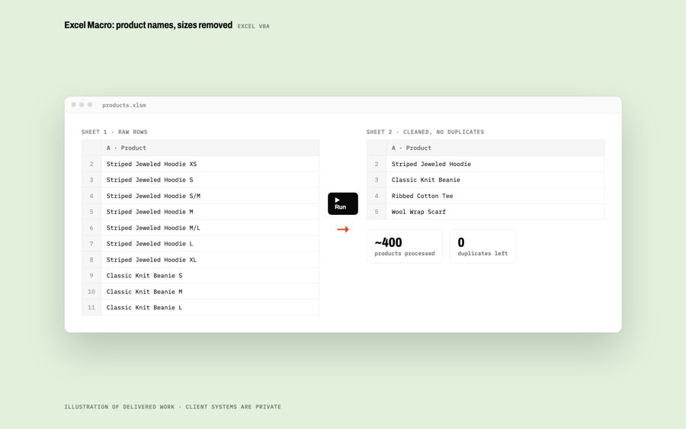Select cell 'Classic Knit Beanie L'
Image resolution: width=686 pixels, height=429 pixels.
coord(210,307)
